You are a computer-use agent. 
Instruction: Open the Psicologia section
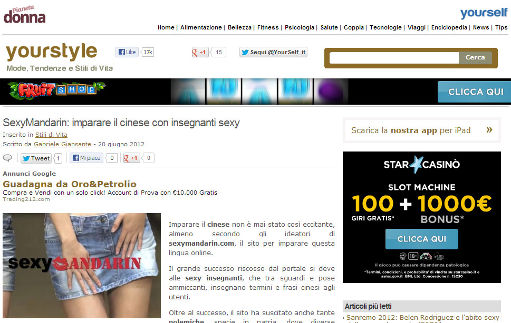tap(300, 28)
